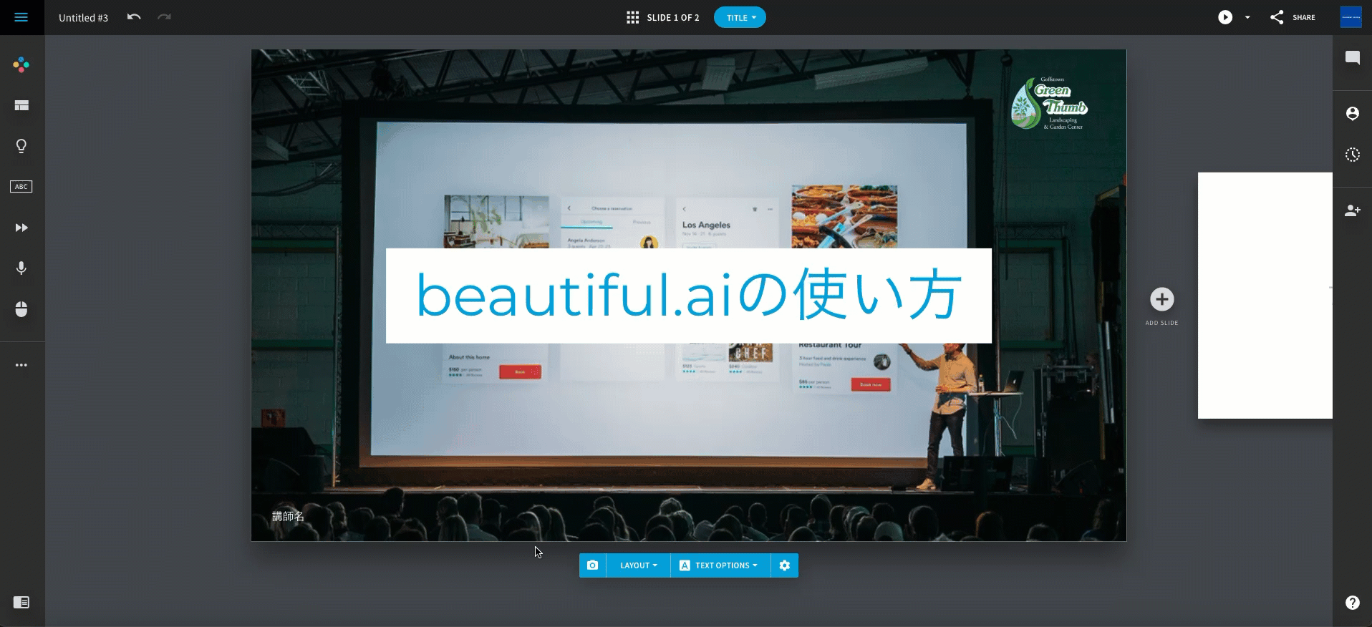Click the Green Thumb logo image
The width and height of the screenshot is (1372, 627).
pyautogui.click(x=1049, y=103)
